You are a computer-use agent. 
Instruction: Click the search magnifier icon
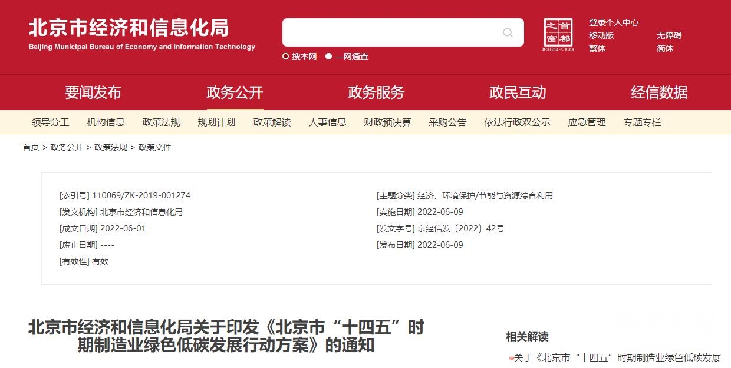[508, 32]
